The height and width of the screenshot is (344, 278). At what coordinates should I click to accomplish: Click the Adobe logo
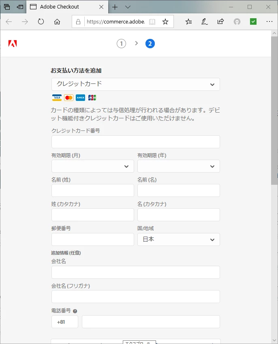(13, 43)
